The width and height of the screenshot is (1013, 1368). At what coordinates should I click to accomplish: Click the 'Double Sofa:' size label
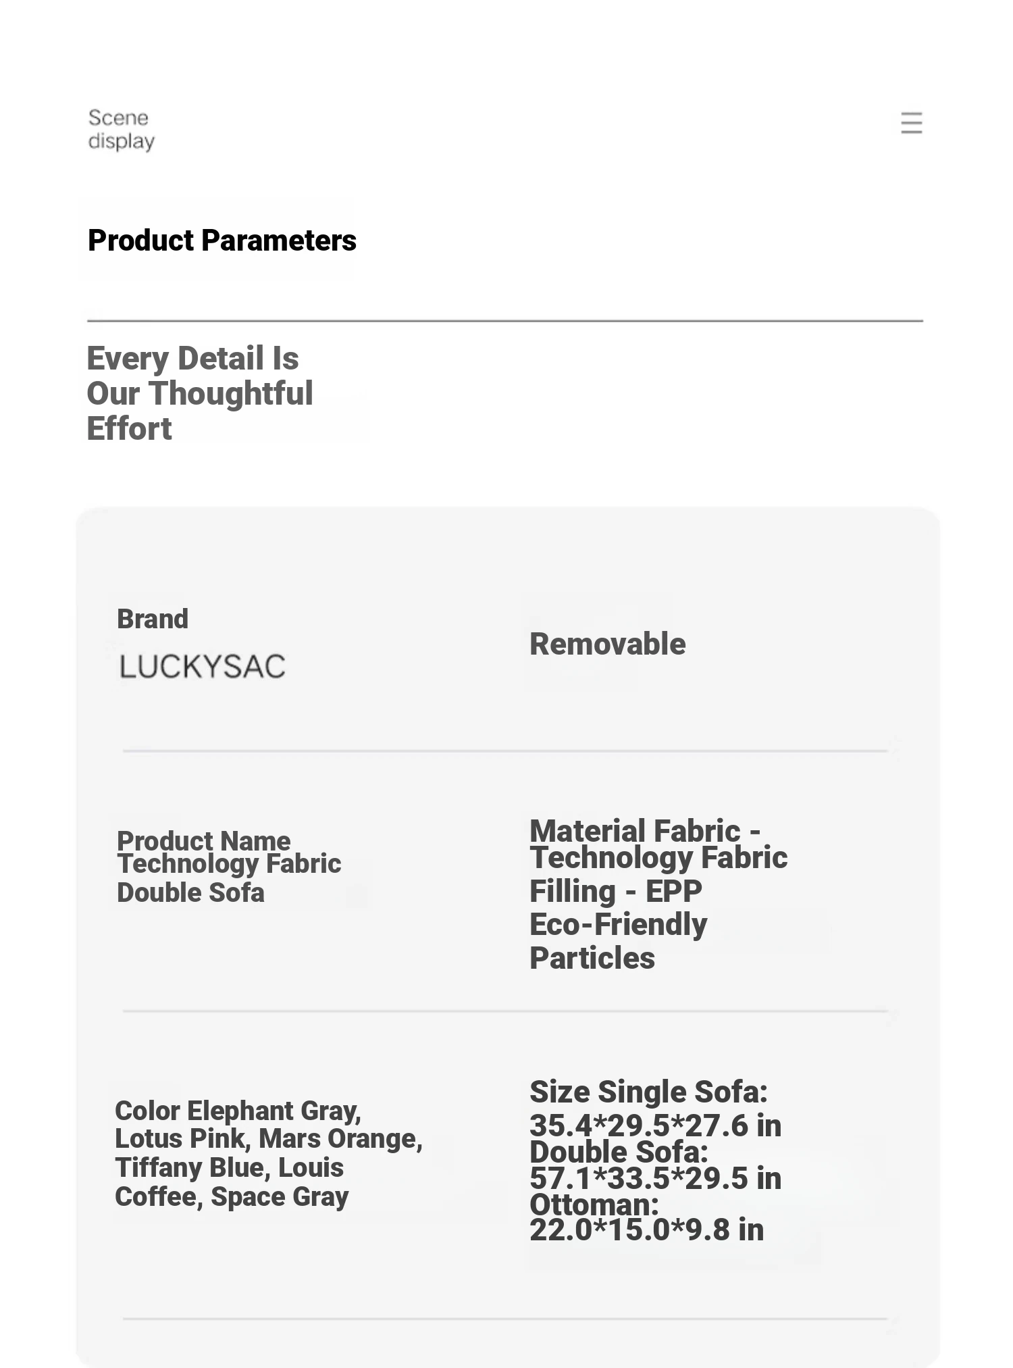(x=619, y=1151)
